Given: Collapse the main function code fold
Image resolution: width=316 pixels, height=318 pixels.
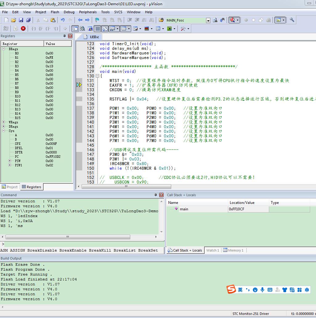Looking at the screenshot, I should coord(98,76).
